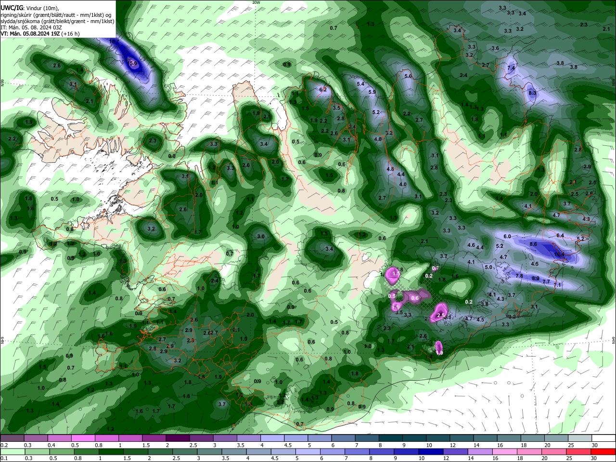The width and height of the screenshot is (616, 462).
Task: Click the '20W' longitude label
Action: pyautogui.click(x=256, y=2)
